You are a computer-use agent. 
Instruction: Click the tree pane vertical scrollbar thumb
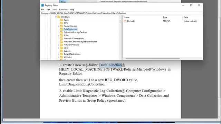(x=120, y=21)
